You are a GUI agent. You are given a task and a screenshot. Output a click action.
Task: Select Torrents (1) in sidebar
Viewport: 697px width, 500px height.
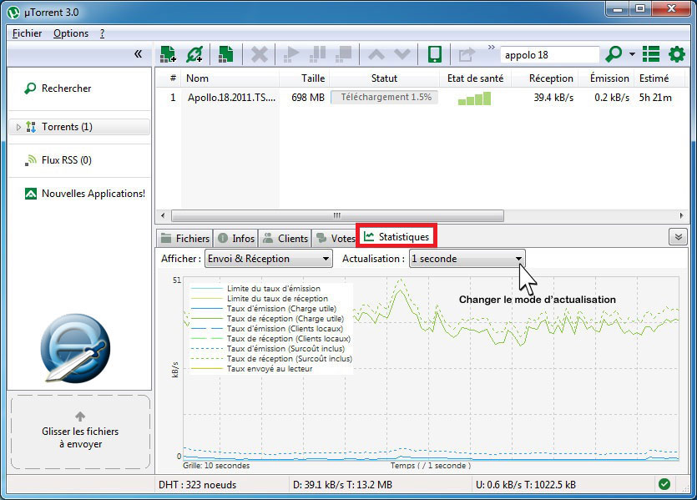click(x=79, y=127)
